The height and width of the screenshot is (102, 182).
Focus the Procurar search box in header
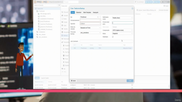pos(71,2)
